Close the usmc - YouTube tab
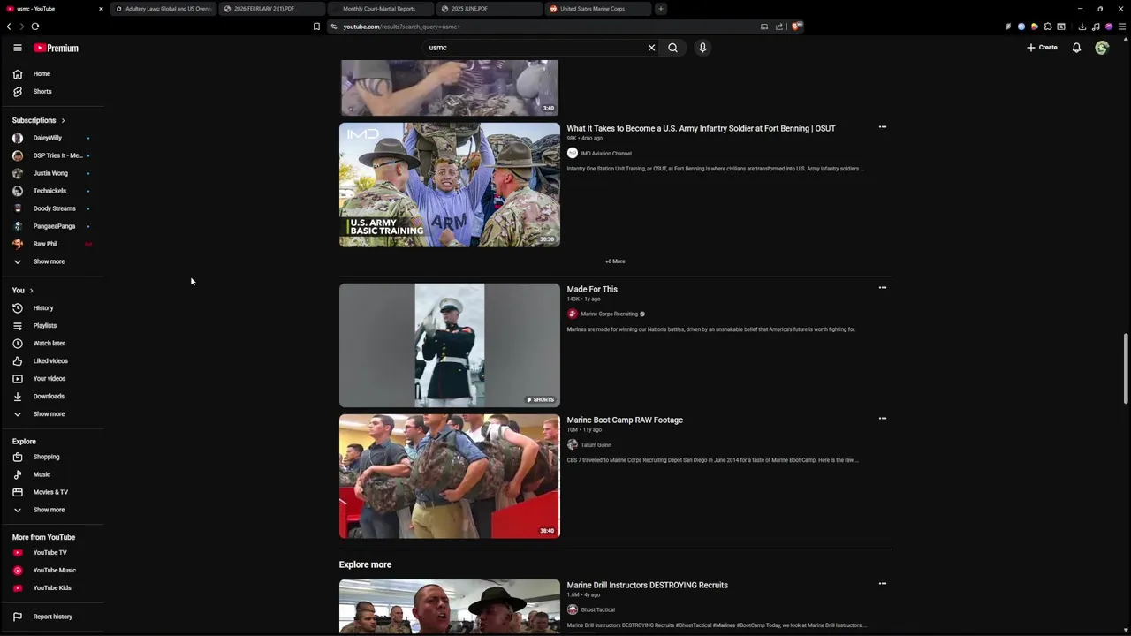The height and width of the screenshot is (636, 1131). (101, 9)
